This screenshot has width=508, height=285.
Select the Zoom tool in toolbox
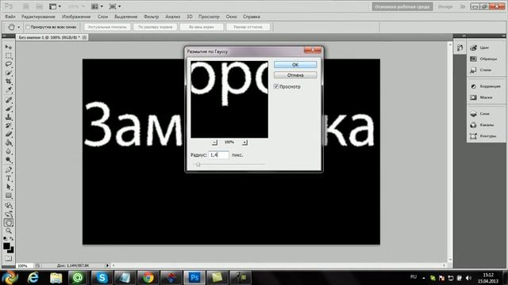click(9, 230)
